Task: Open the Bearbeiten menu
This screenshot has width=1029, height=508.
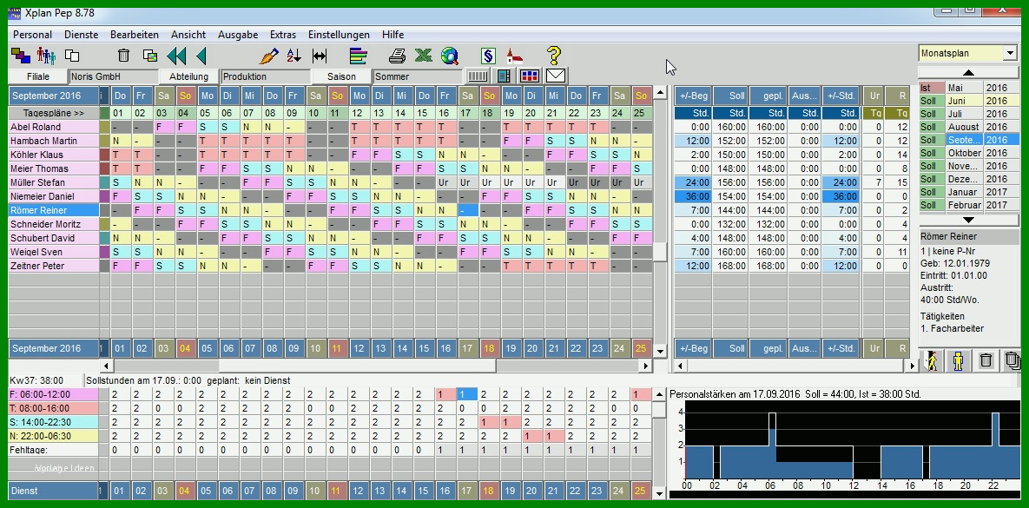Action: point(135,35)
